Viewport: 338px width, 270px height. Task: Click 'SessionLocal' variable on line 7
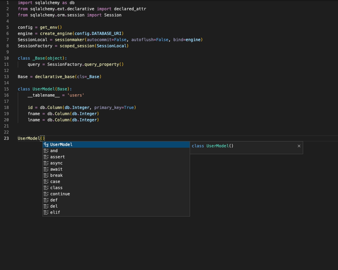[32, 40]
